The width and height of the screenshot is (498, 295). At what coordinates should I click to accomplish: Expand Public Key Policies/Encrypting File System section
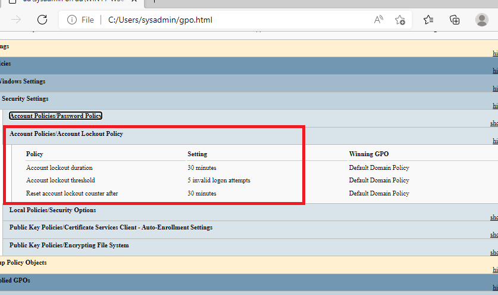point(69,246)
